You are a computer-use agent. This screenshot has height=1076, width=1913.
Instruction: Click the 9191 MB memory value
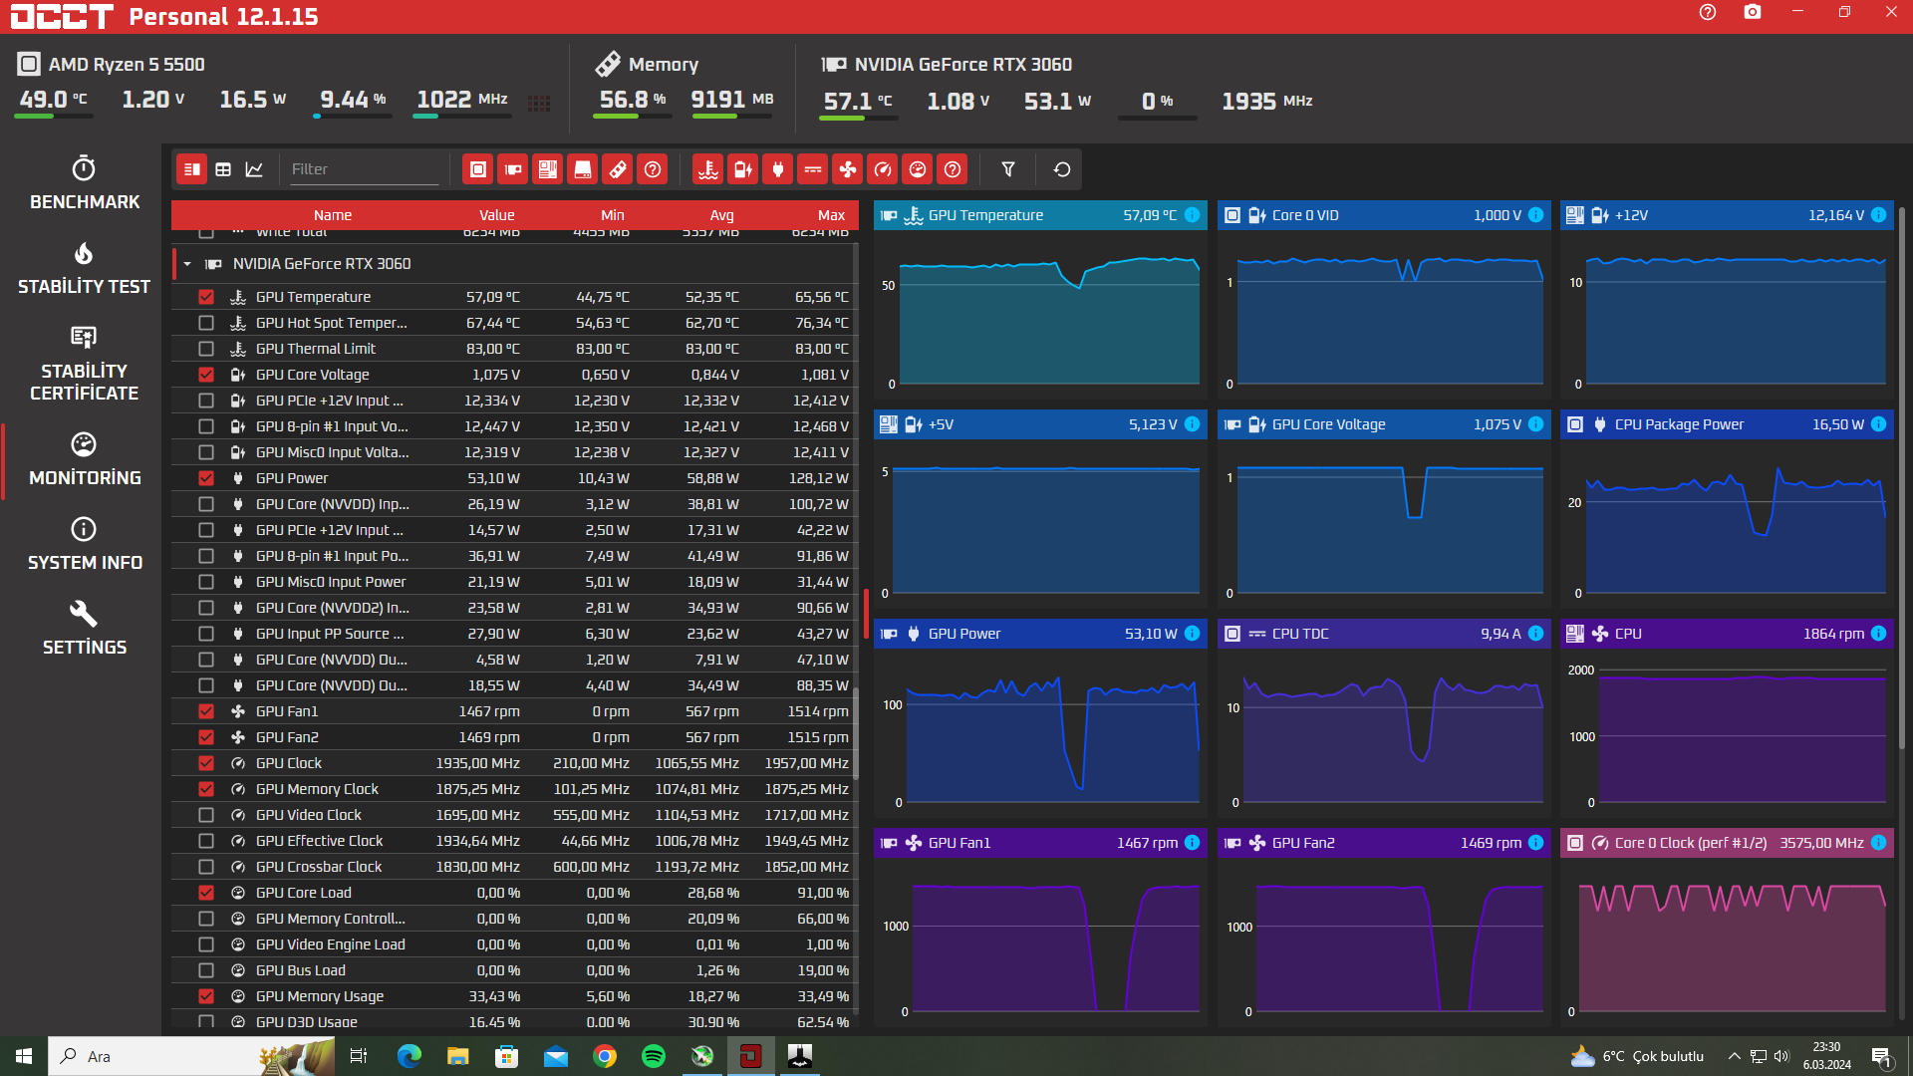coord(732,100)
